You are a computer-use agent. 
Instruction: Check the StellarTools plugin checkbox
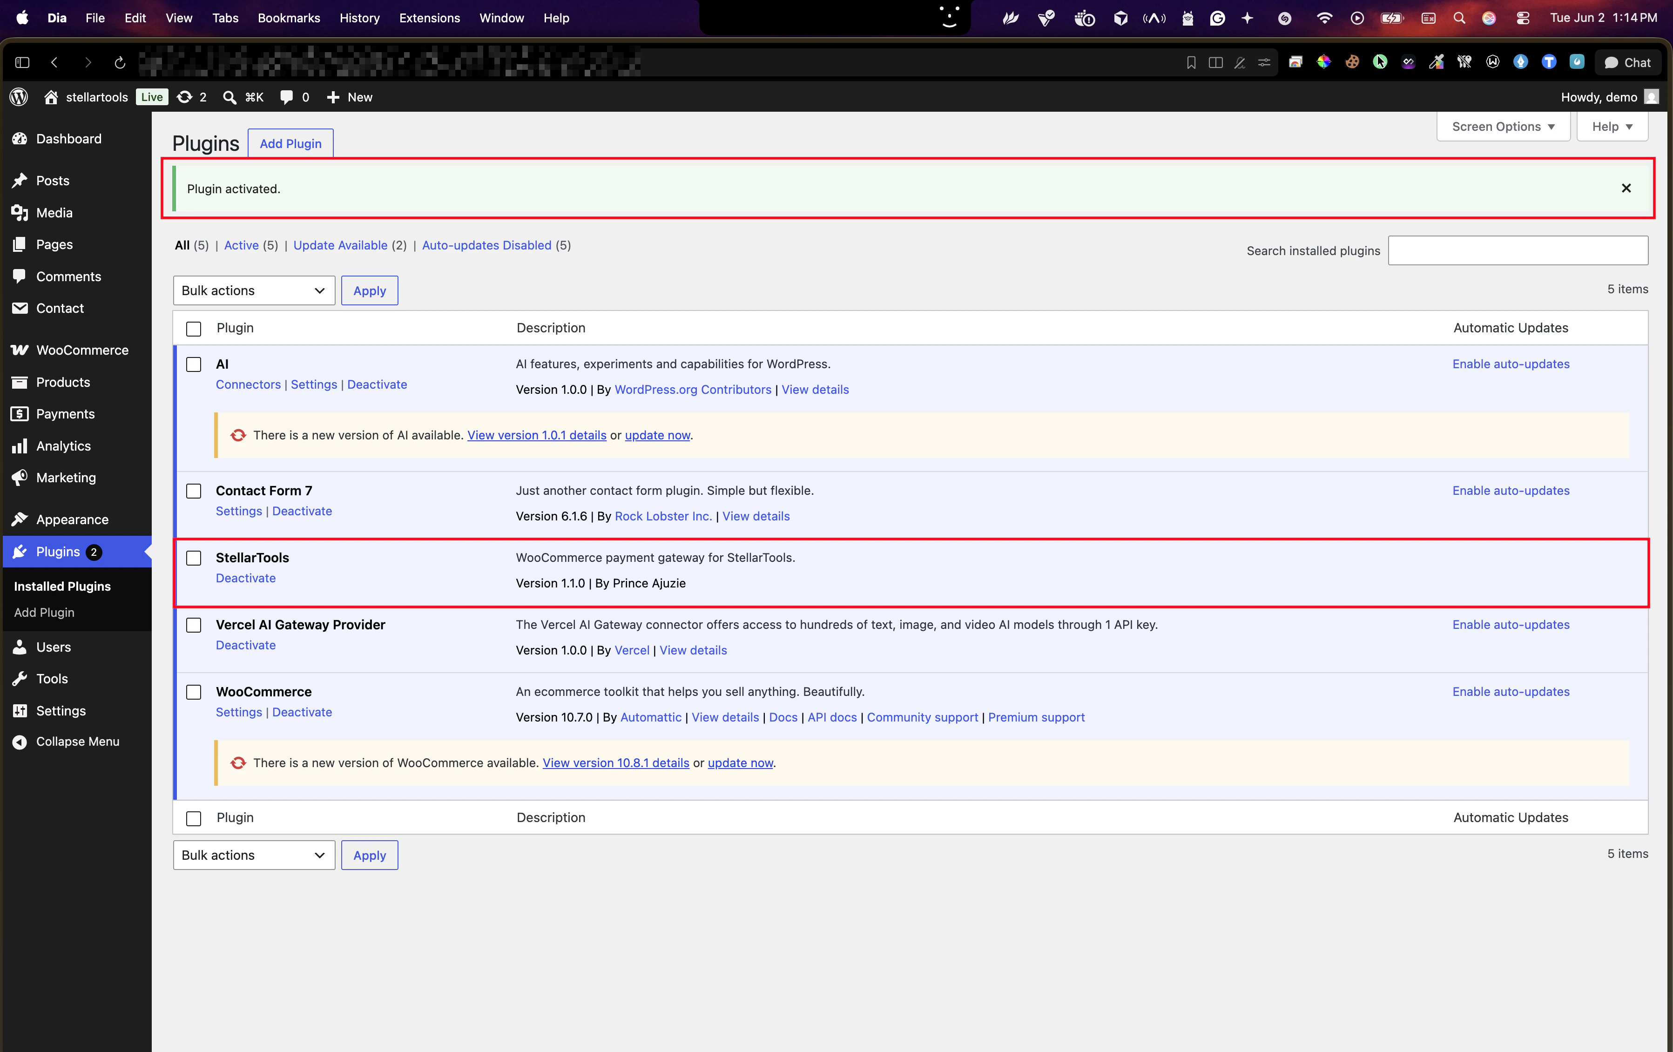(194, 558)
